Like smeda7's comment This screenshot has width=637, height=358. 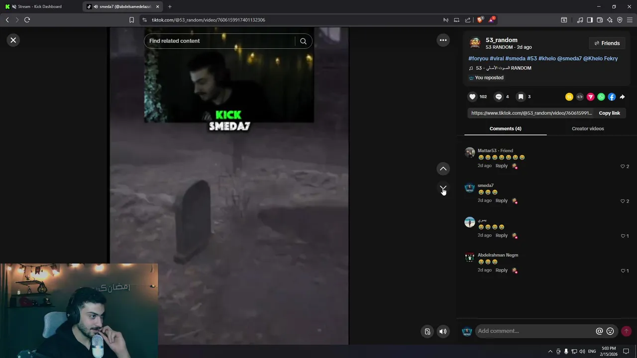623,201
